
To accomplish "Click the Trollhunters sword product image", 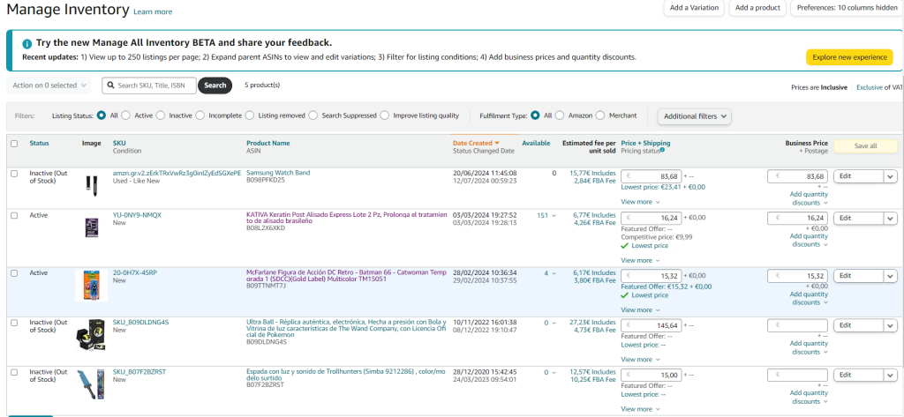I will click(91, 385).
